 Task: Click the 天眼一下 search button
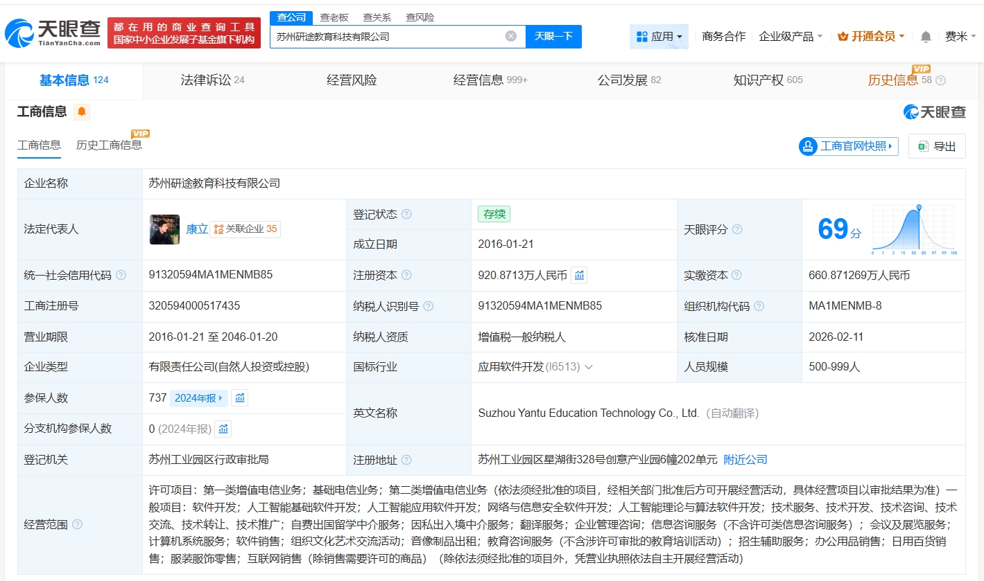pos(553,36)
